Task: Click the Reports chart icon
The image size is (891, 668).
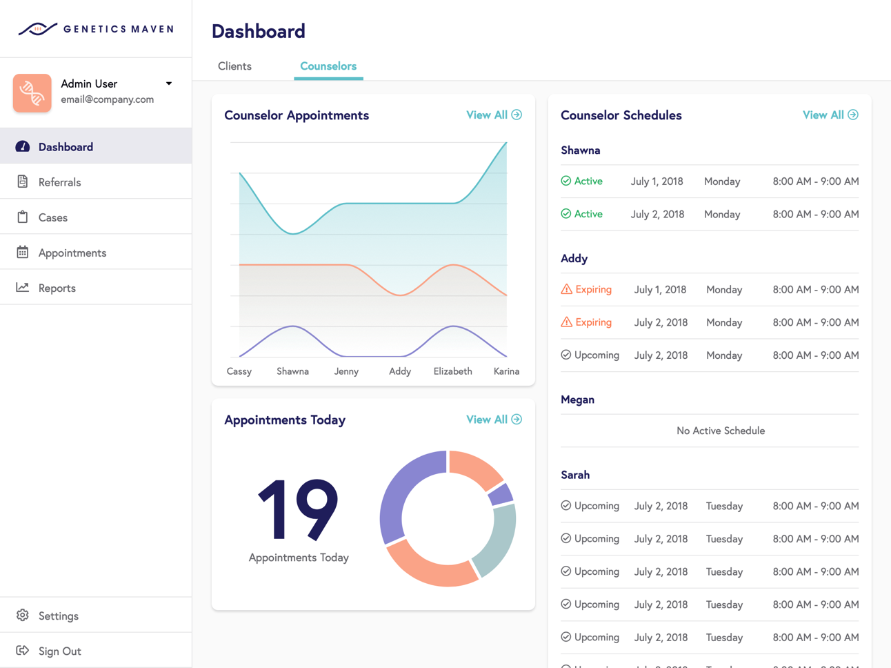Action: 23,287
